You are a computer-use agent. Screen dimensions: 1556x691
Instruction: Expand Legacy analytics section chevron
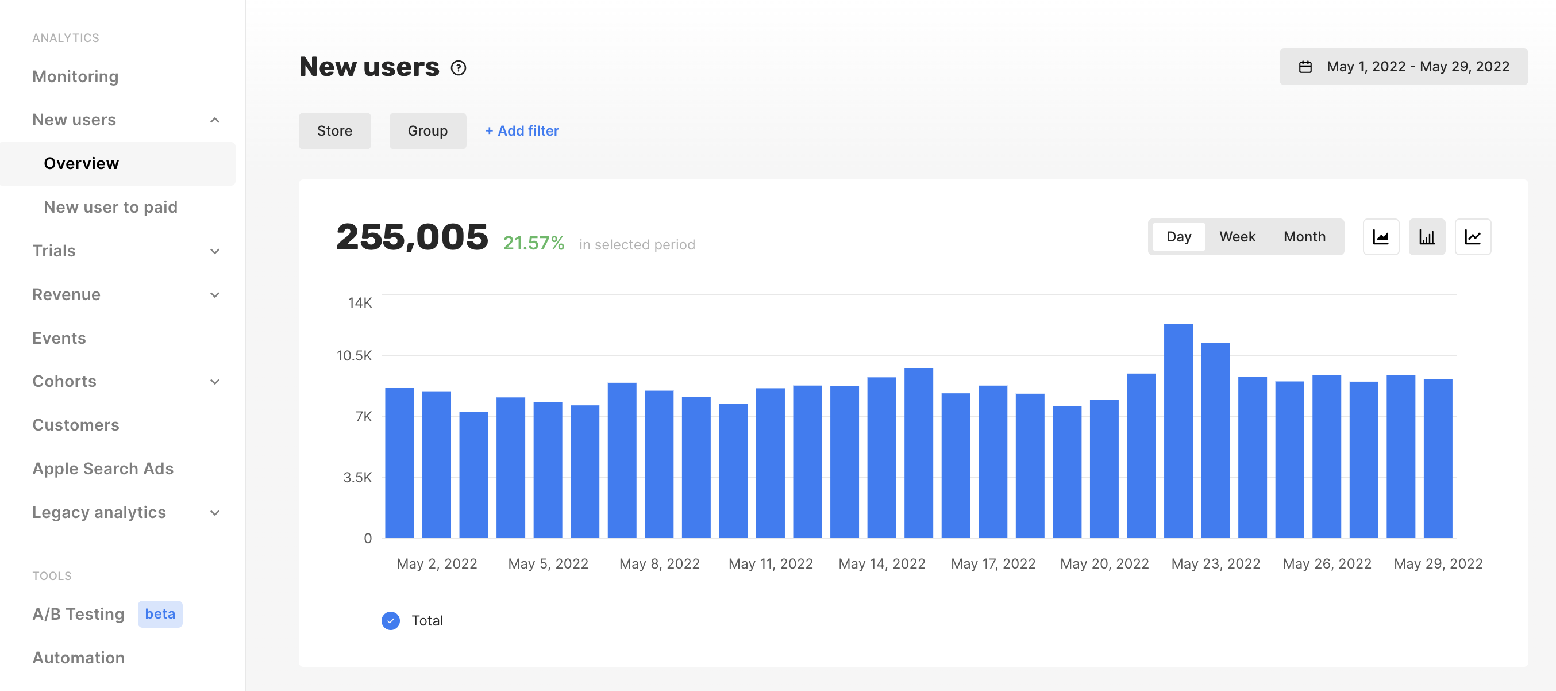click(x=214, y=513)
